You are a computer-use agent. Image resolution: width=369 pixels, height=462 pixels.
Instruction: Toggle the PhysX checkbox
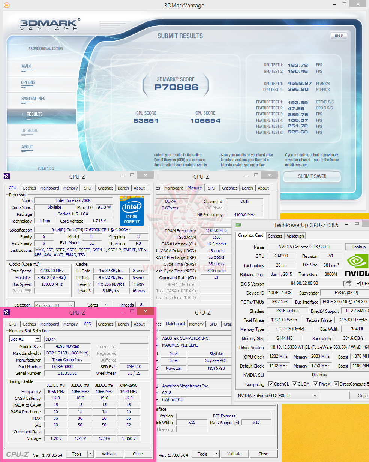tap(315, 384)
